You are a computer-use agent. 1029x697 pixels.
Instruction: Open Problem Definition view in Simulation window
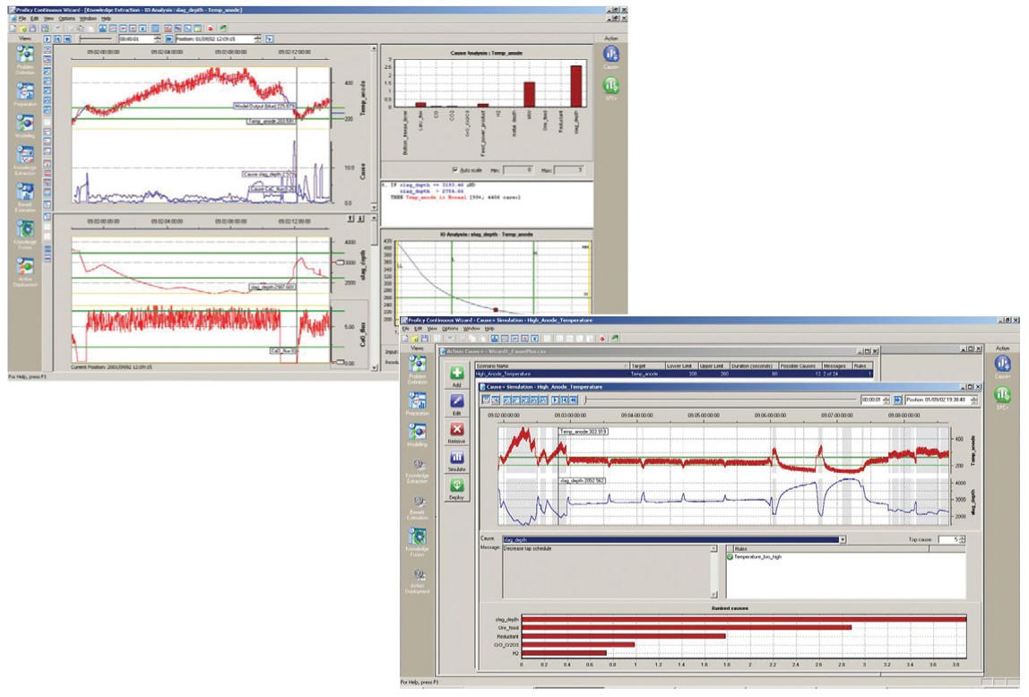pos(418,368)
